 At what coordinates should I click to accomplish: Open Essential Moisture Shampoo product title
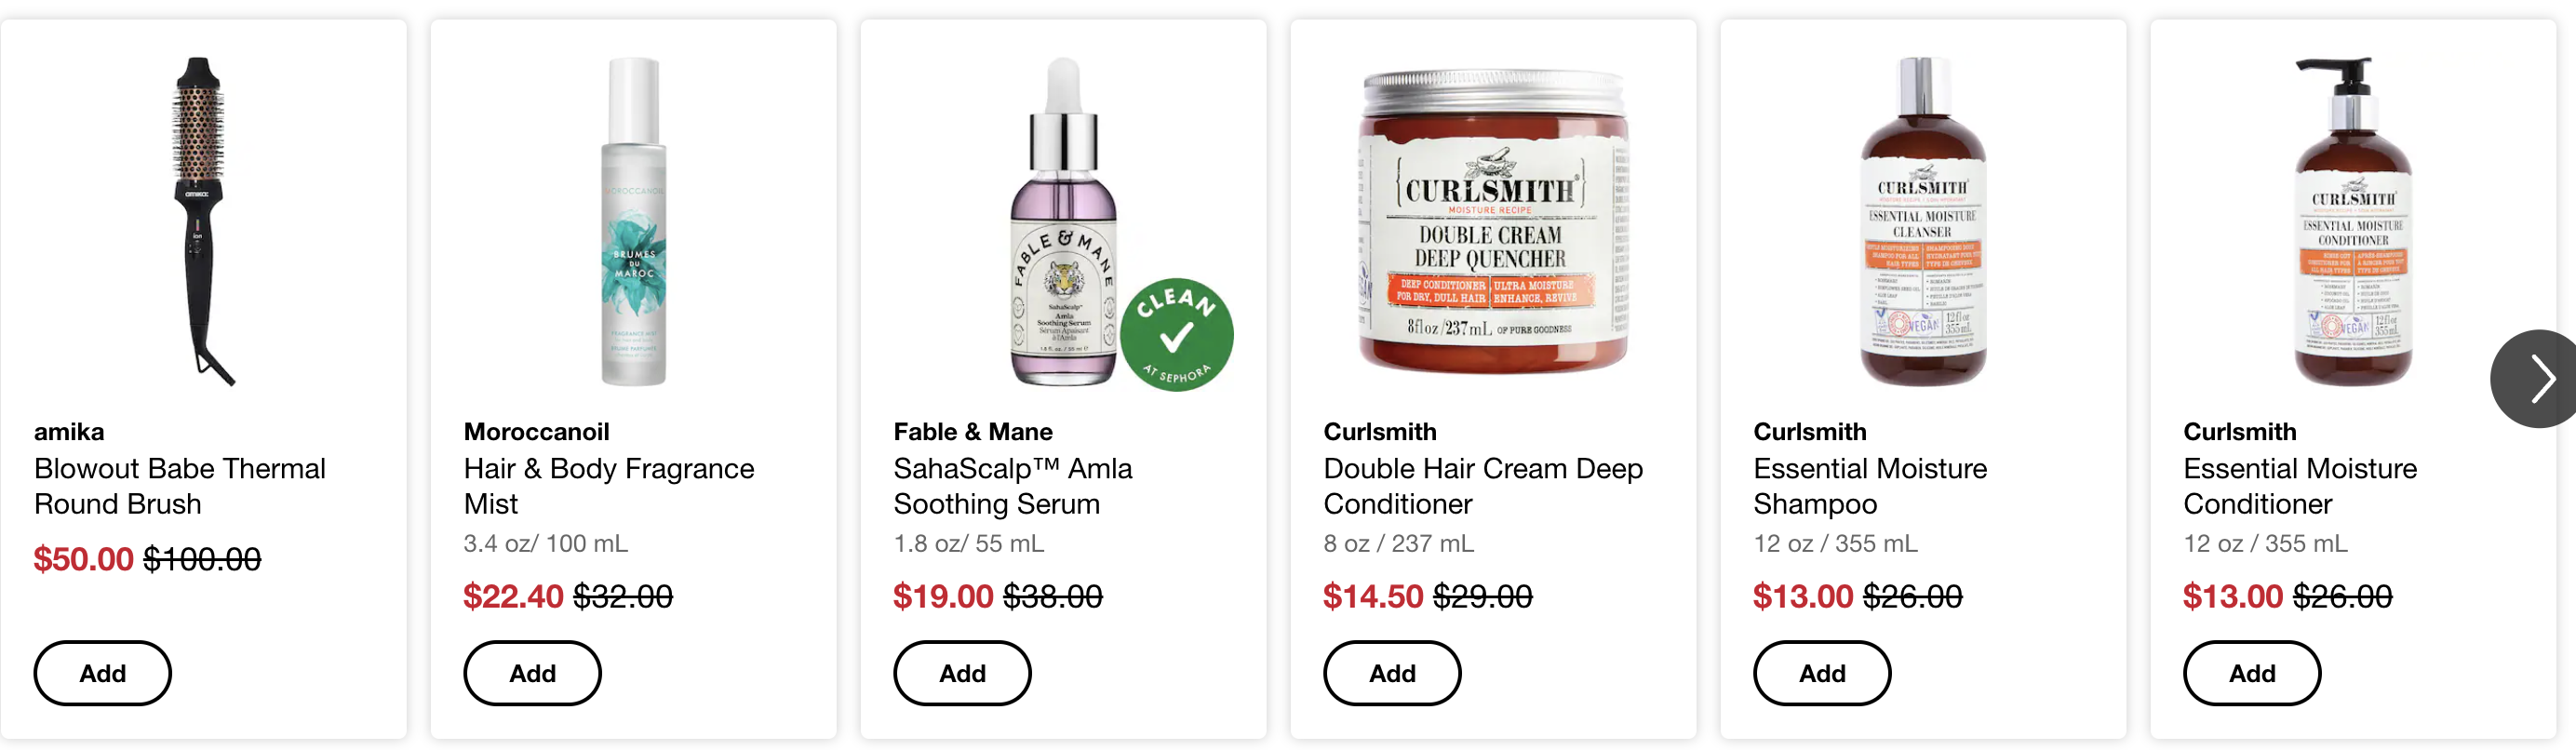(1870, 486)
